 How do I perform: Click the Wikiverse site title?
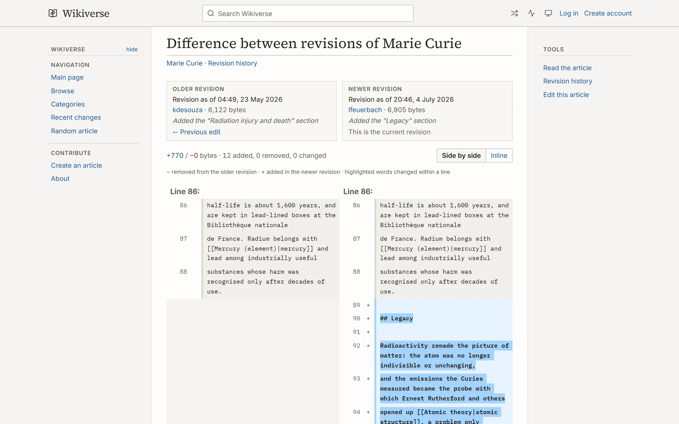click(86, 13)
